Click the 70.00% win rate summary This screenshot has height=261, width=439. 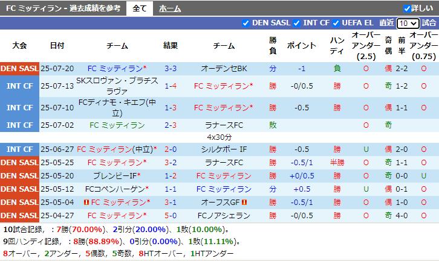pyautogui.click(x=87, y=230)
